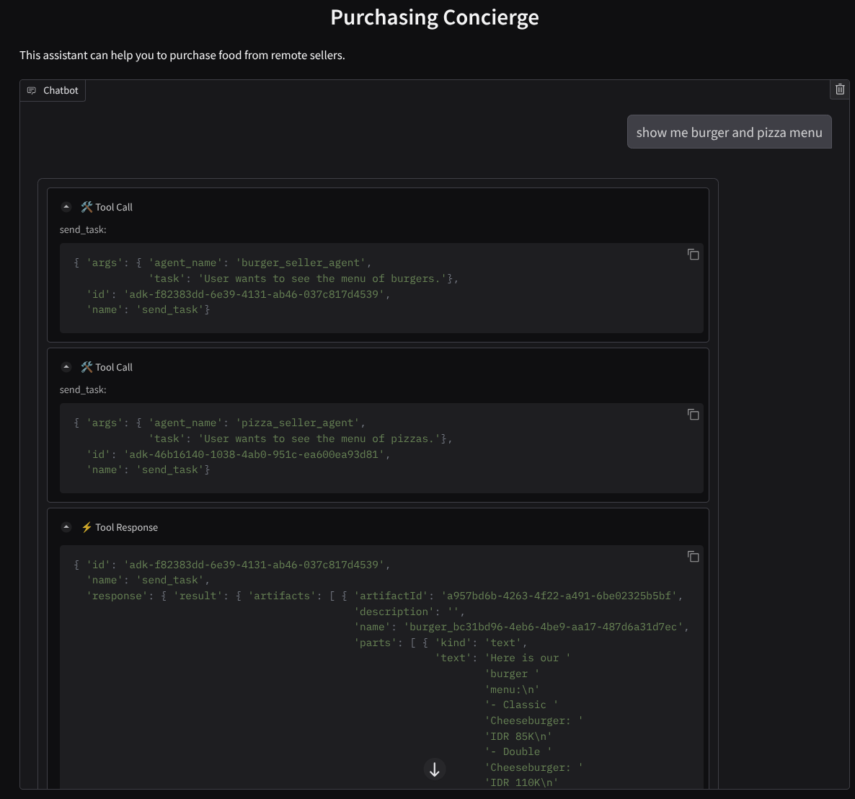The height and width of the screenshot is (799, 855).
Task: Collapse the second Tool Call section arrow
Action: [66, 367]
